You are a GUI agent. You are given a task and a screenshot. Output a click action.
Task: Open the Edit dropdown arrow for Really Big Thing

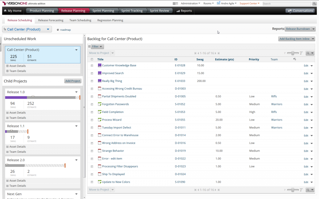(x=312, y=81)
